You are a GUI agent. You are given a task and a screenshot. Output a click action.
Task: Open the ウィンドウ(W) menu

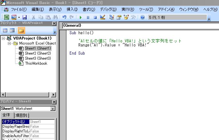click(x=189, y=9)
